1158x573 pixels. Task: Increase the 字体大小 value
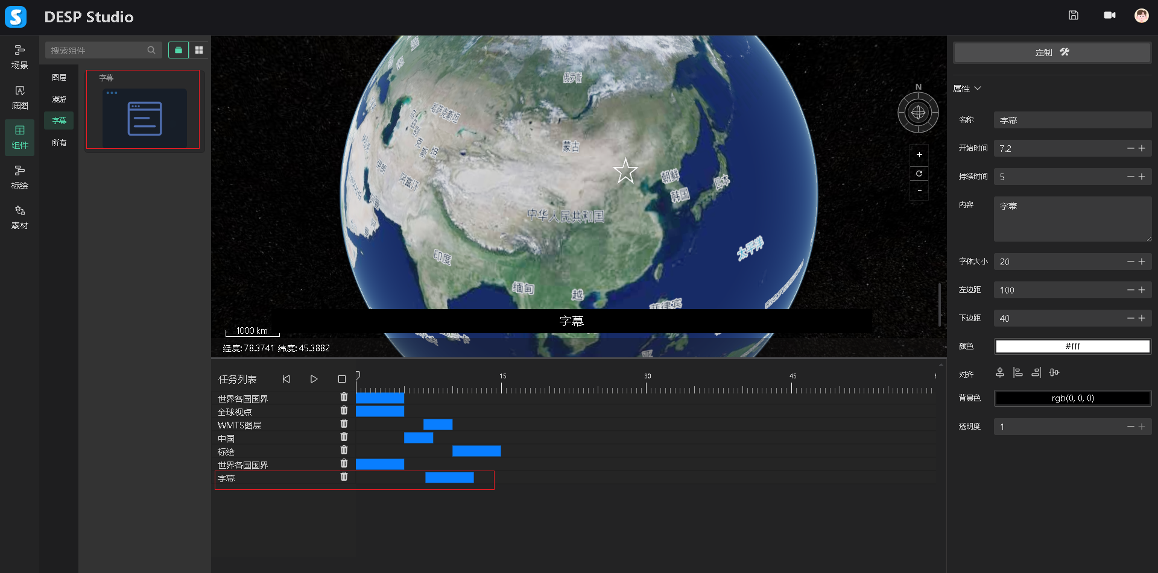click(x=1142, y=261)
